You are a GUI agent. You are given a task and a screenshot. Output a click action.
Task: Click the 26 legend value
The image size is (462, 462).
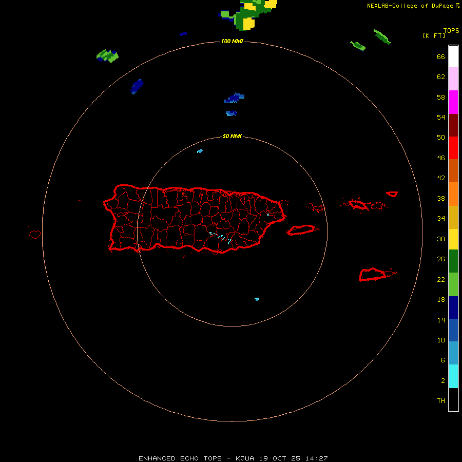(x=441, y=259)
